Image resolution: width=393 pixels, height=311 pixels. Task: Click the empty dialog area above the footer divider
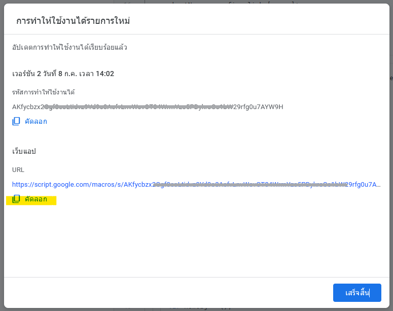(x=197, y=241)
